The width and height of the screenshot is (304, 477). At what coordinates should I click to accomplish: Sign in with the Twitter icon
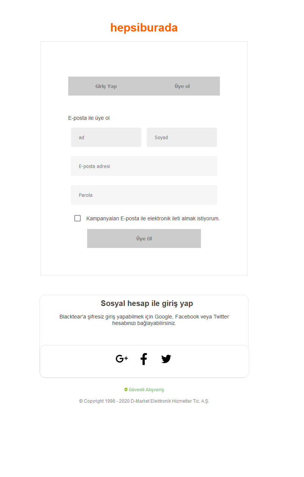pyautogui.click(x=166, y=359)
